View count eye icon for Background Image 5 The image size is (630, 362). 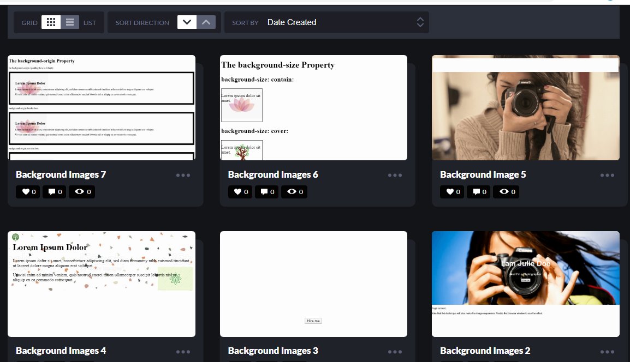[x=506, y=192]
